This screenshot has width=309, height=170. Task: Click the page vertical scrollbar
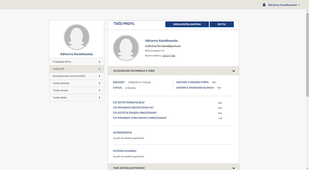pyautogui.click(x=307, y=55)
